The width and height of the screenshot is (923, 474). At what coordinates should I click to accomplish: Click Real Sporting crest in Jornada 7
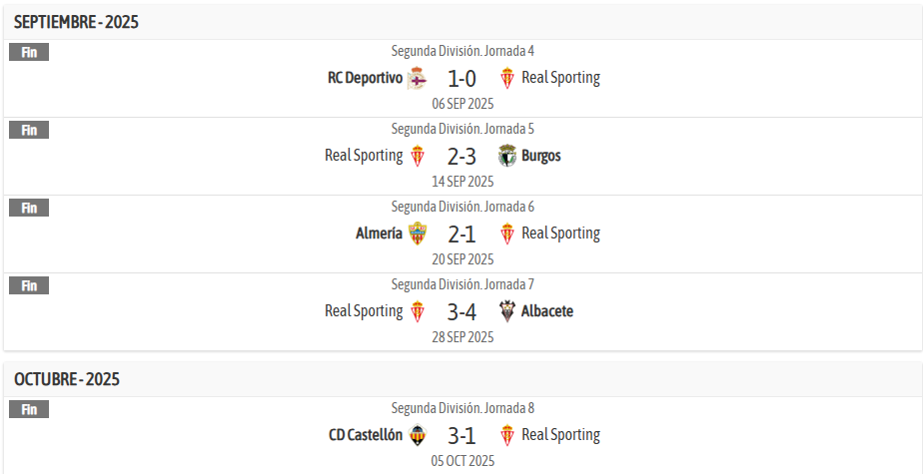click(417, 311)
